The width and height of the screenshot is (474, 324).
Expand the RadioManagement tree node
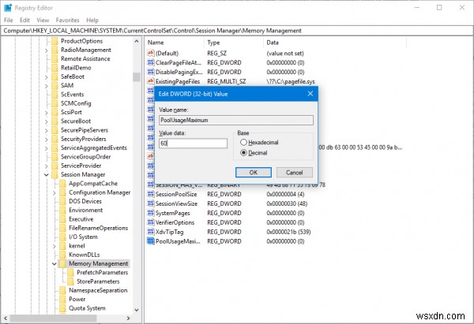(47, 50)
